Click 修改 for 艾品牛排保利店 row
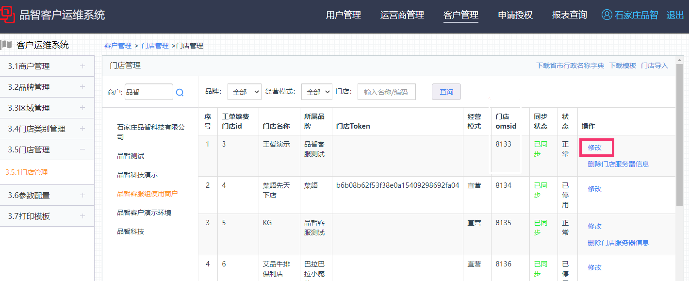689x281 pixels. pos(595,267)
